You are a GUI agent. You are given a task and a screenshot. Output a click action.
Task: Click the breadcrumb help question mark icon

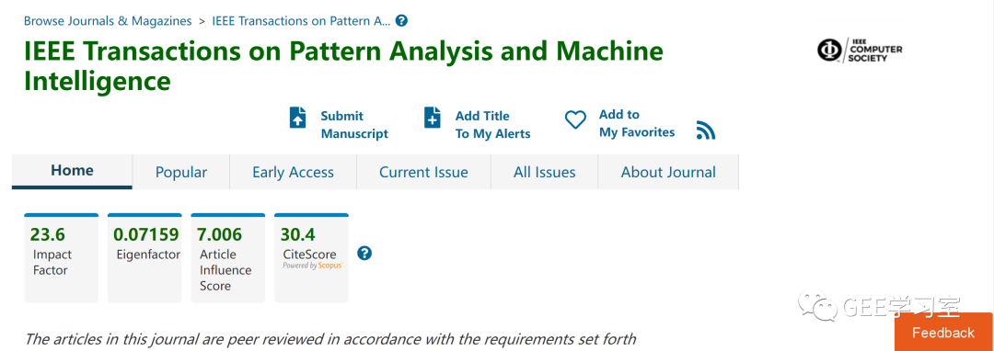coord(401,21)
